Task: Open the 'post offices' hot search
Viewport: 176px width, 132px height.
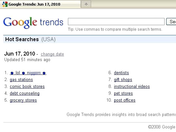Action: [125, 100]
